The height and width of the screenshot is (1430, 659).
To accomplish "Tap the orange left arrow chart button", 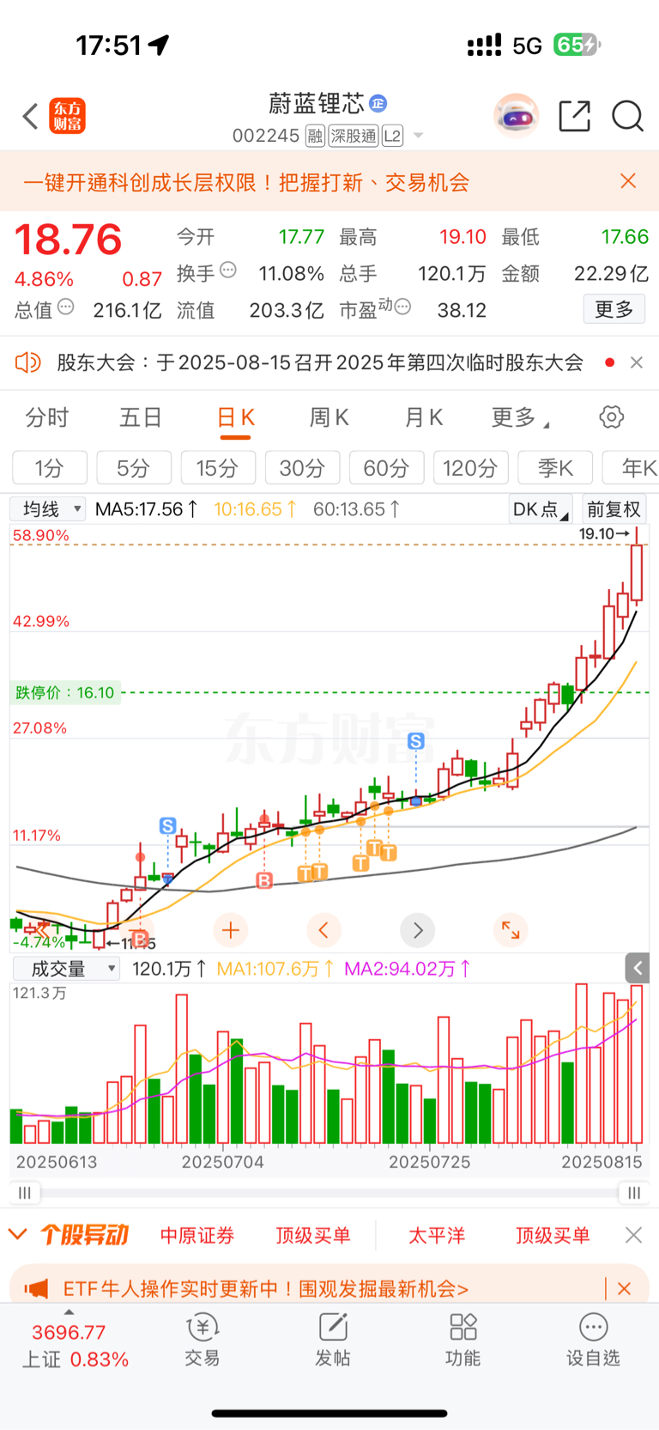I will coord(323,930).
